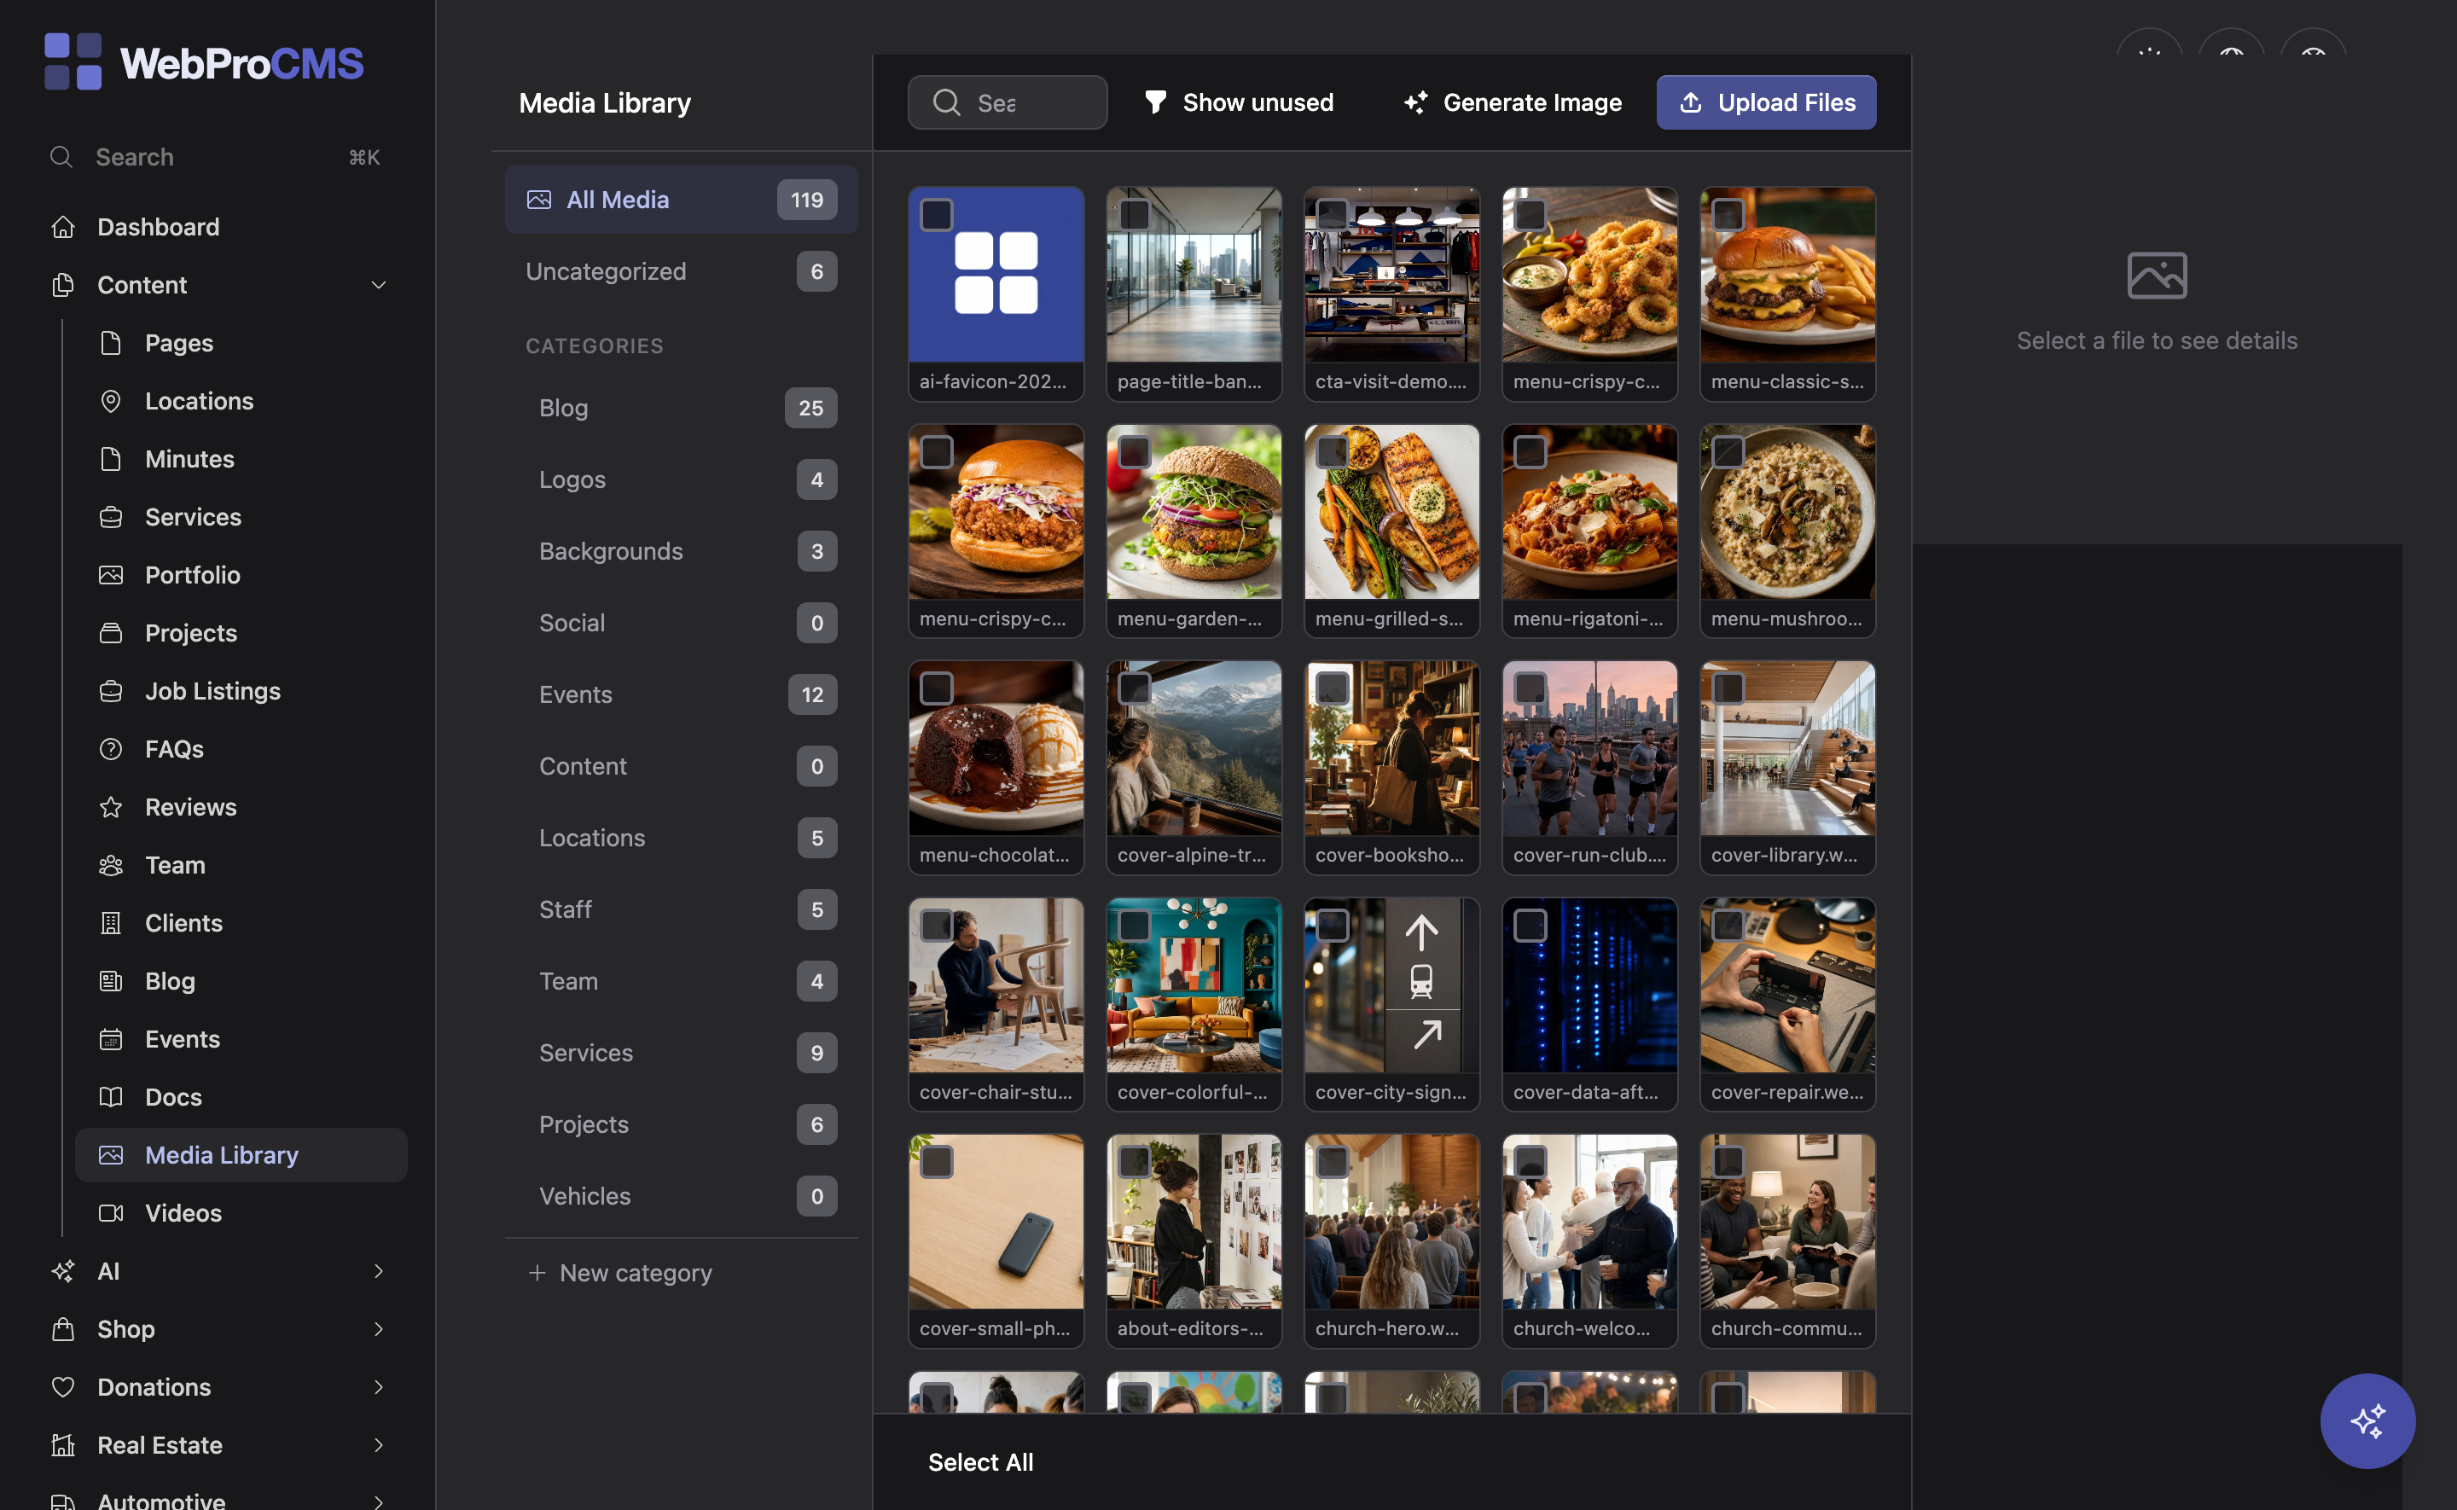Open Media Library in sidebar
The width and height of the screenshot is (2457, 1510).
click(241, 1154)
